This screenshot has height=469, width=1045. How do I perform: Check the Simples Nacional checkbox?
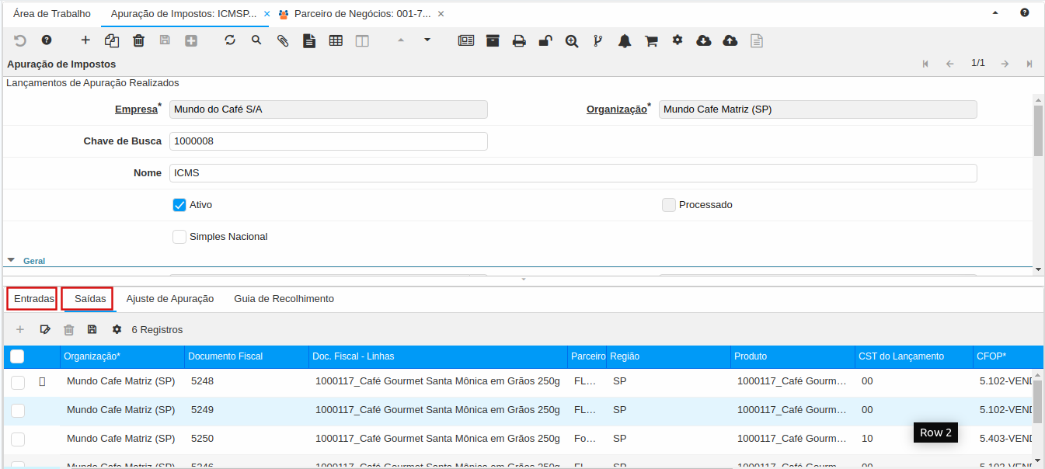point(179,237)
